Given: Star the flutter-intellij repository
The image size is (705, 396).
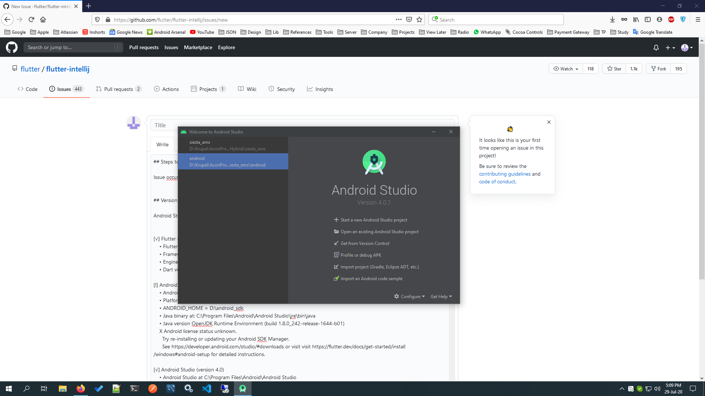Looking at the screenshot, I should (614, 69).
